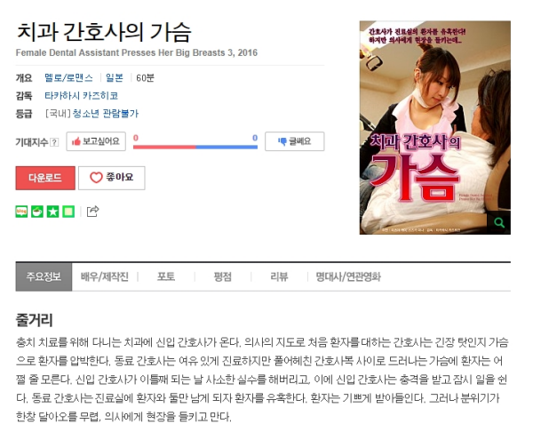Screen dimensions: 533x432
Task: Open the 포토 tab
Action: pos(166,276)
